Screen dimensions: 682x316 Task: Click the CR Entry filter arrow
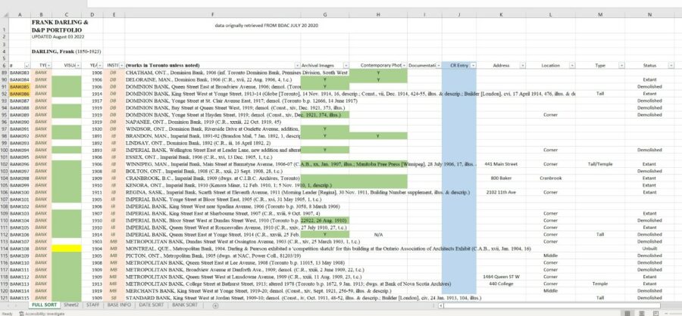tap(473, 66)
